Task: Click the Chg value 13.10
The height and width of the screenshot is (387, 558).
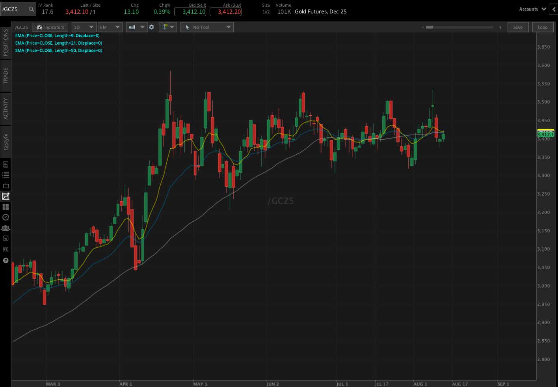Action: [131, 12]
